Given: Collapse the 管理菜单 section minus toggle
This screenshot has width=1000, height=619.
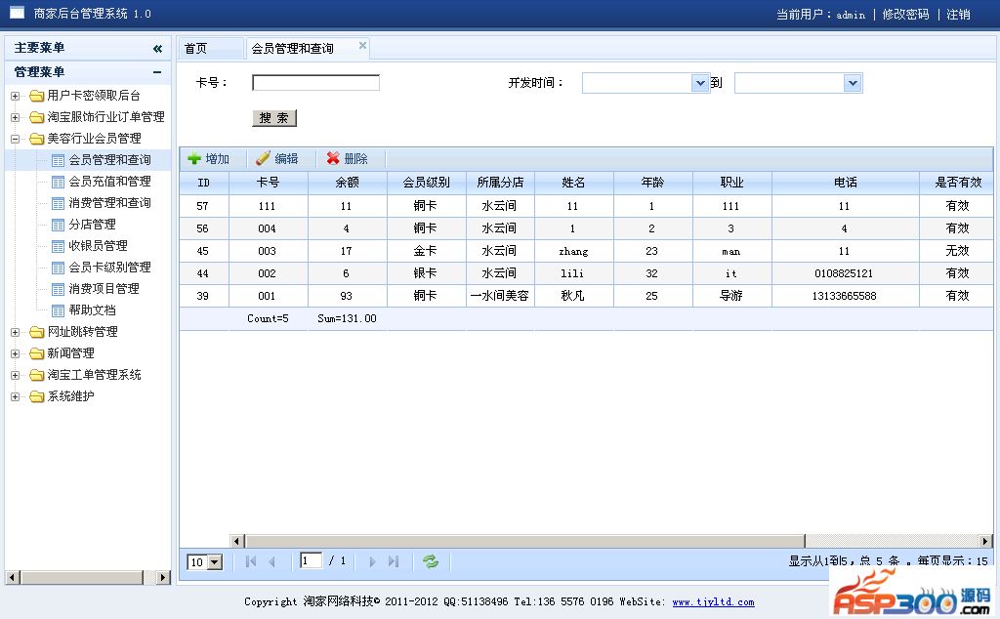Looking at the screenshot, I should click(157, 72).
